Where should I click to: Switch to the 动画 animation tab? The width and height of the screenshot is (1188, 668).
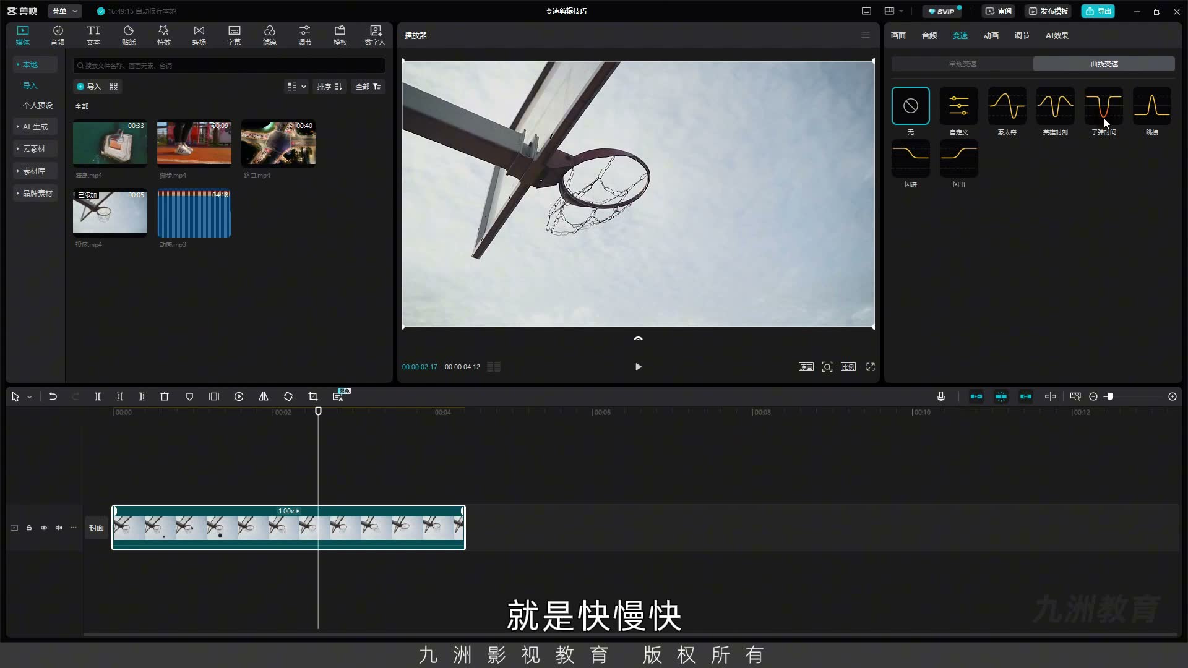click(x=991, y=35)
